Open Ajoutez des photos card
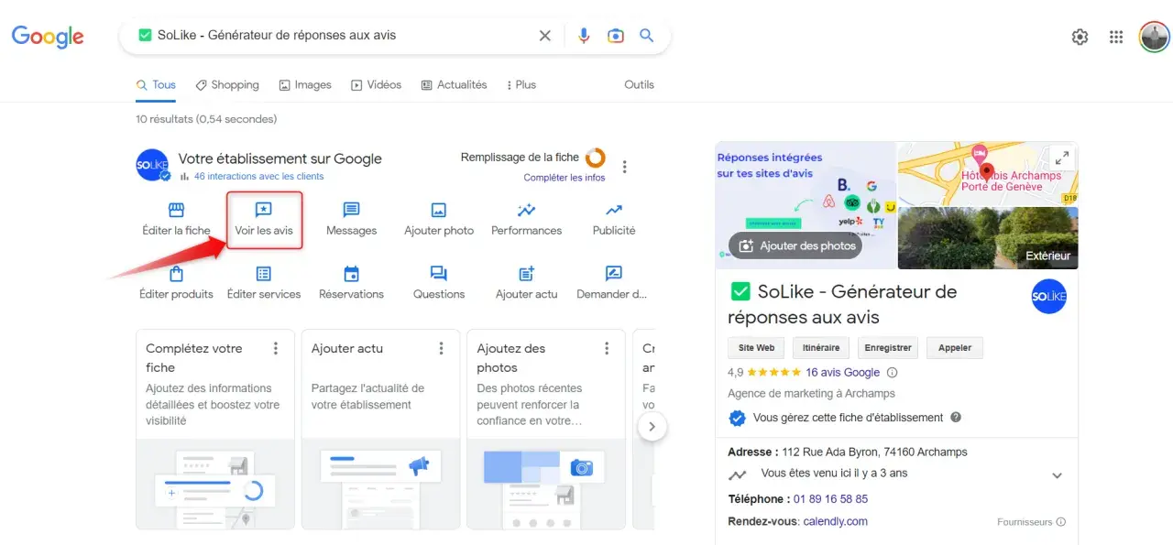This screenshot has height=545, width=1173. [546, 429]
